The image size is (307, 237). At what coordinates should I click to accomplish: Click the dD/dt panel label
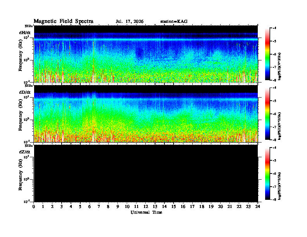tap(25, 92)
